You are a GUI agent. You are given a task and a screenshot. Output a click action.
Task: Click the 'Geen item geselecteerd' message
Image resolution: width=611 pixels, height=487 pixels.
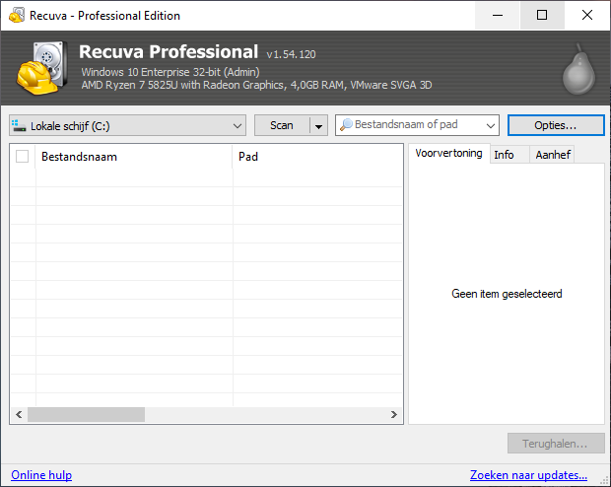tap(507, 294)
